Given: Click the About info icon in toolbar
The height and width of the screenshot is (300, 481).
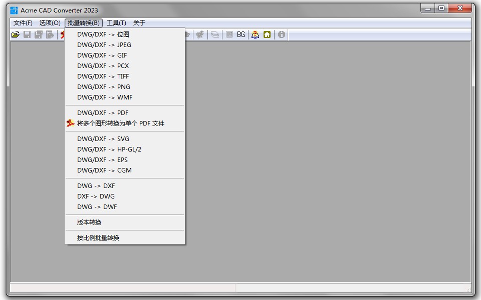Looking at the screenshot, I should click(x=282, y=34).
